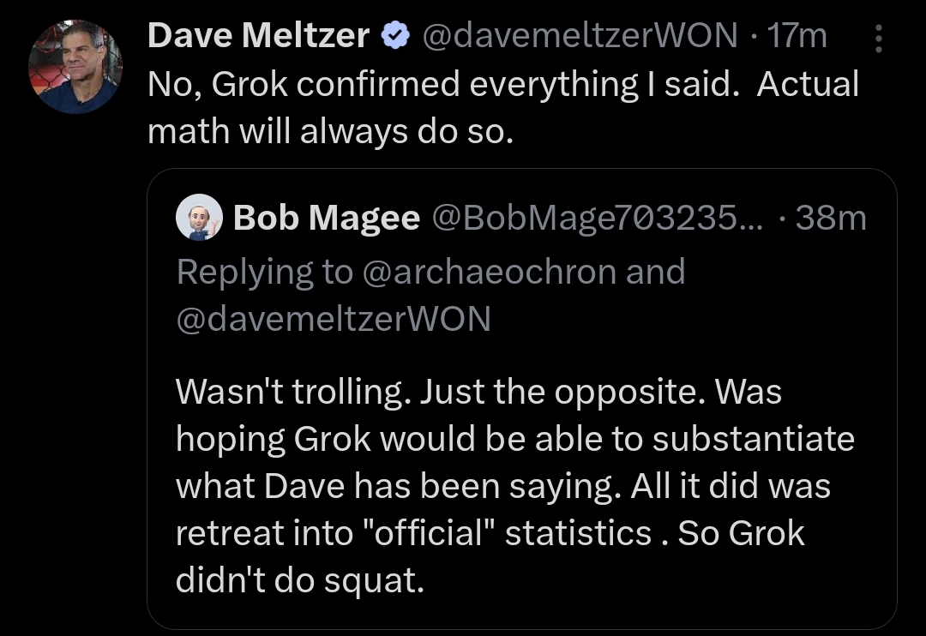
Task: Click @davemeltzerWON in the replying-to line
Action: pyautogui.click(x=334, y=318)
